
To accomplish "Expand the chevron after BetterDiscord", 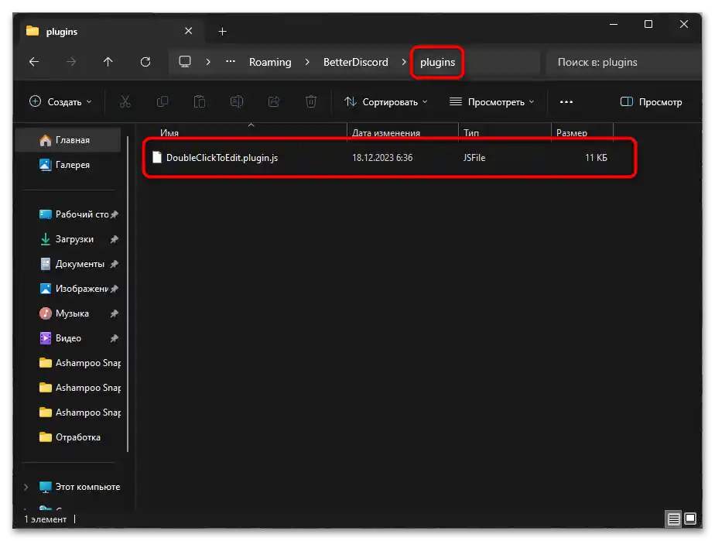I will [x=404, y=62].
